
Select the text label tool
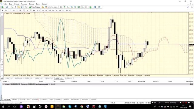coord(30,10)
